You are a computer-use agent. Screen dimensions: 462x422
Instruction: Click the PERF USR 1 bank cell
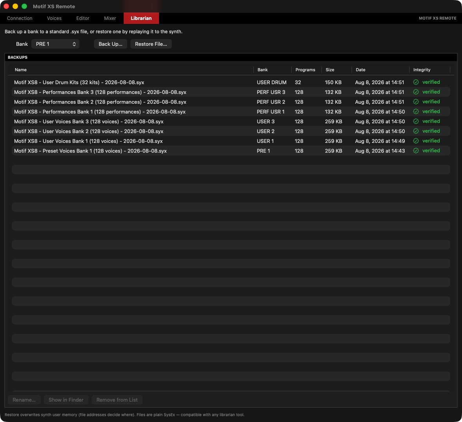tap(271, 112)
